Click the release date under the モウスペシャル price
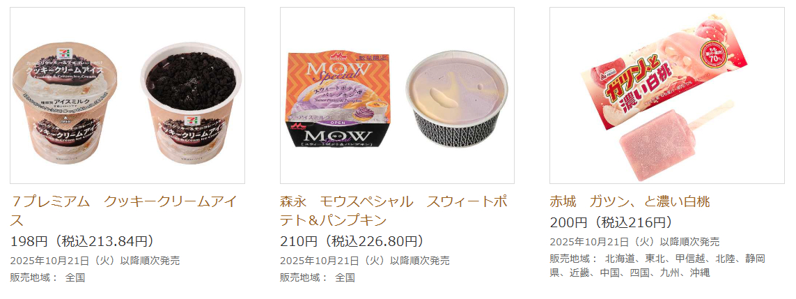Viewport: 796px width, 299px height. coord(365,261)
